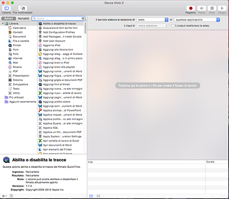The width and height of the screenshot is (229, 199).
Task: Switch to the Azioni tab
Action: (9, 18)
